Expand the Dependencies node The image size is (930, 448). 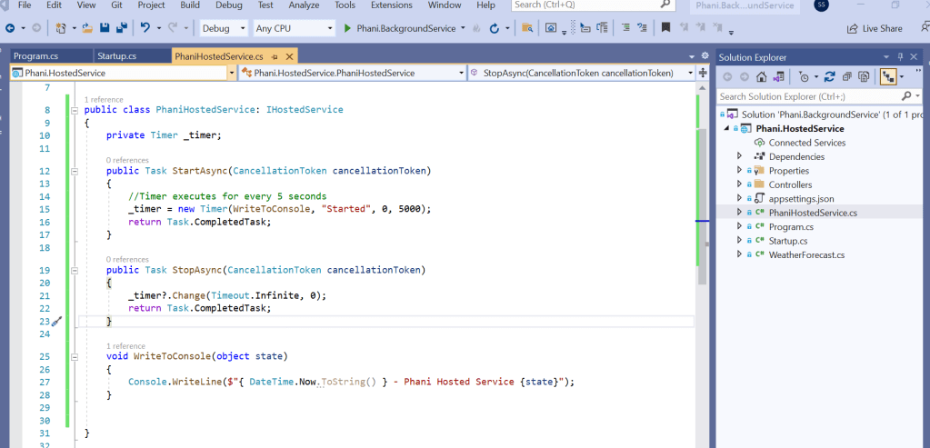click(x=739, y=156)
